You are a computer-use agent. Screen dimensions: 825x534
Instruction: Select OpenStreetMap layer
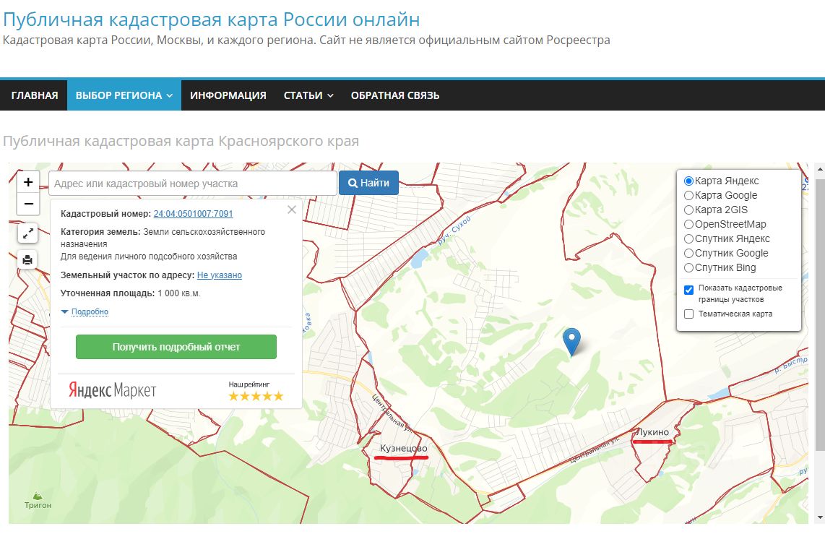pyautogui.click(x=688, y=224)
